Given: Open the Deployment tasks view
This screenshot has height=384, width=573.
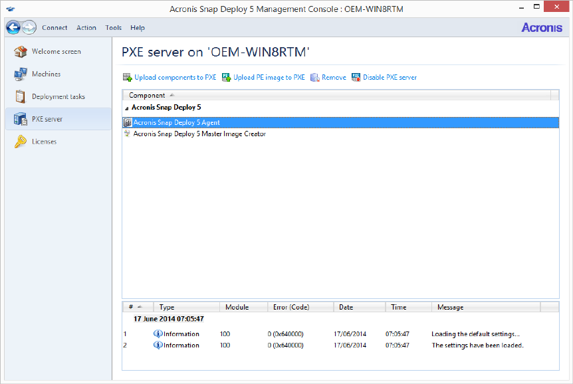Looking at the screenshot, I should (58, 96).
